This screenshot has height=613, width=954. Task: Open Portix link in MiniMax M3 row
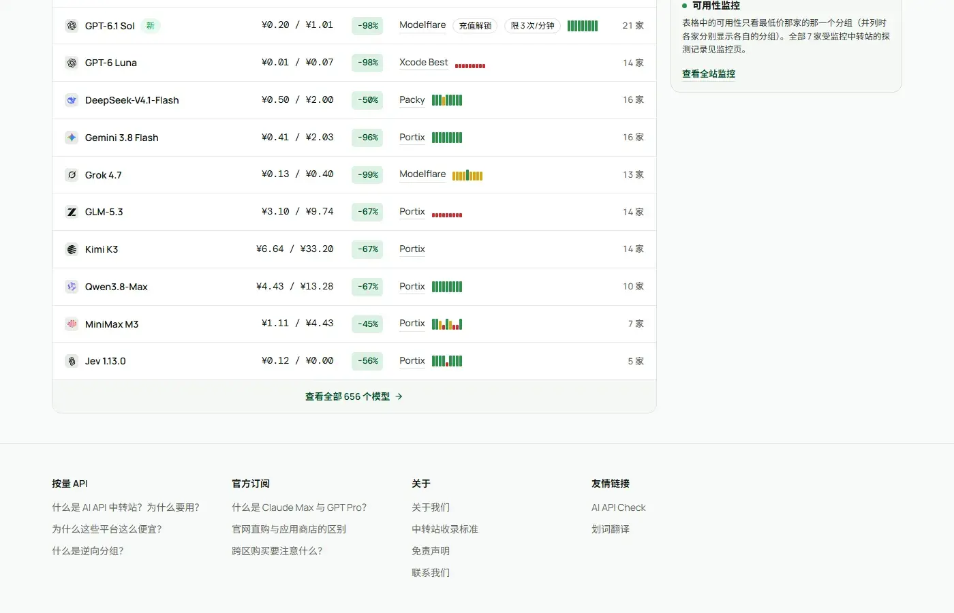pos(412,324)
